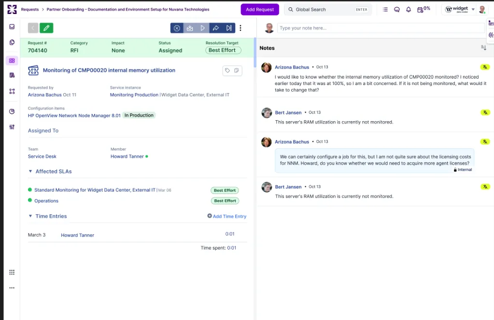This screenshot has height=320, width=494.
Task: Go to the Requests breadcrumb
Action: click(30, 10)
